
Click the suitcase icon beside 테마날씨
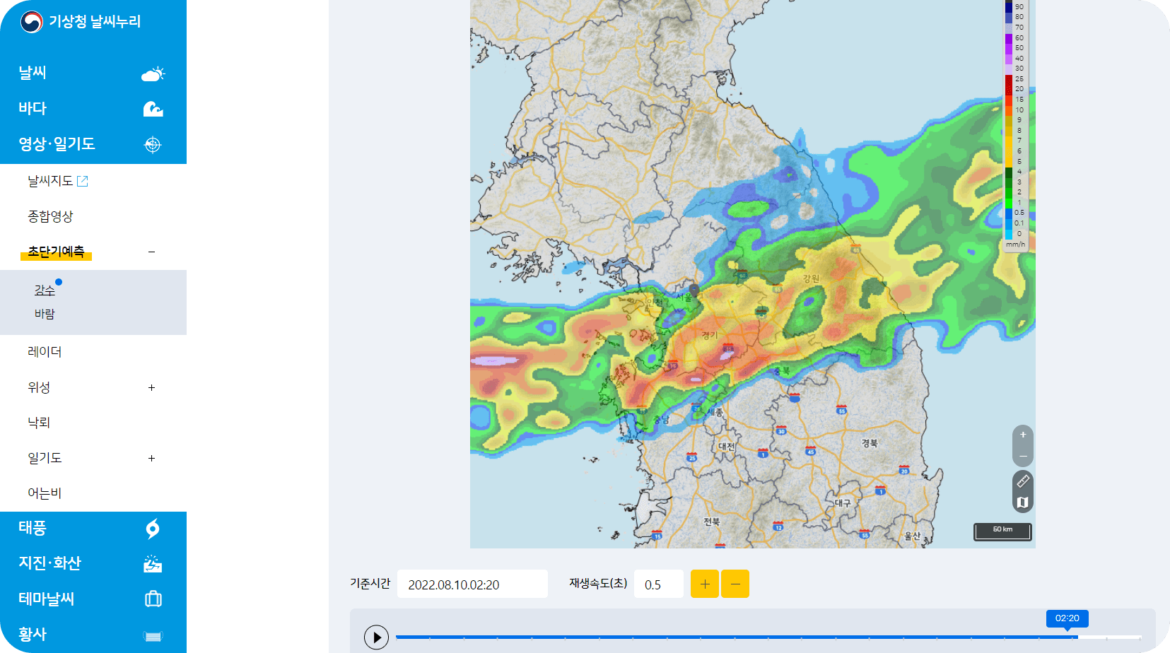click(153, 599)
